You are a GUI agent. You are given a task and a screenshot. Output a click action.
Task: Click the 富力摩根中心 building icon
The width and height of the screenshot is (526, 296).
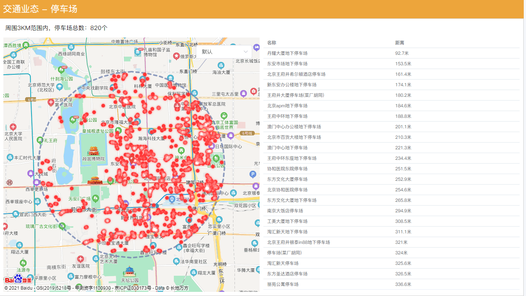pyautogui.click(x=70, y=276)
